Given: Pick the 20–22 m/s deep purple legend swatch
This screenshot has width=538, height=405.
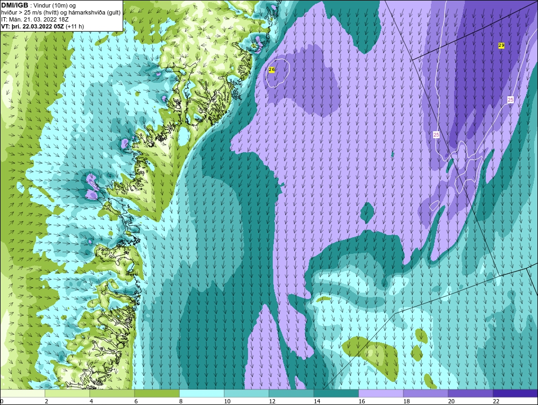Looking at the screenshot, I should 471,393.
